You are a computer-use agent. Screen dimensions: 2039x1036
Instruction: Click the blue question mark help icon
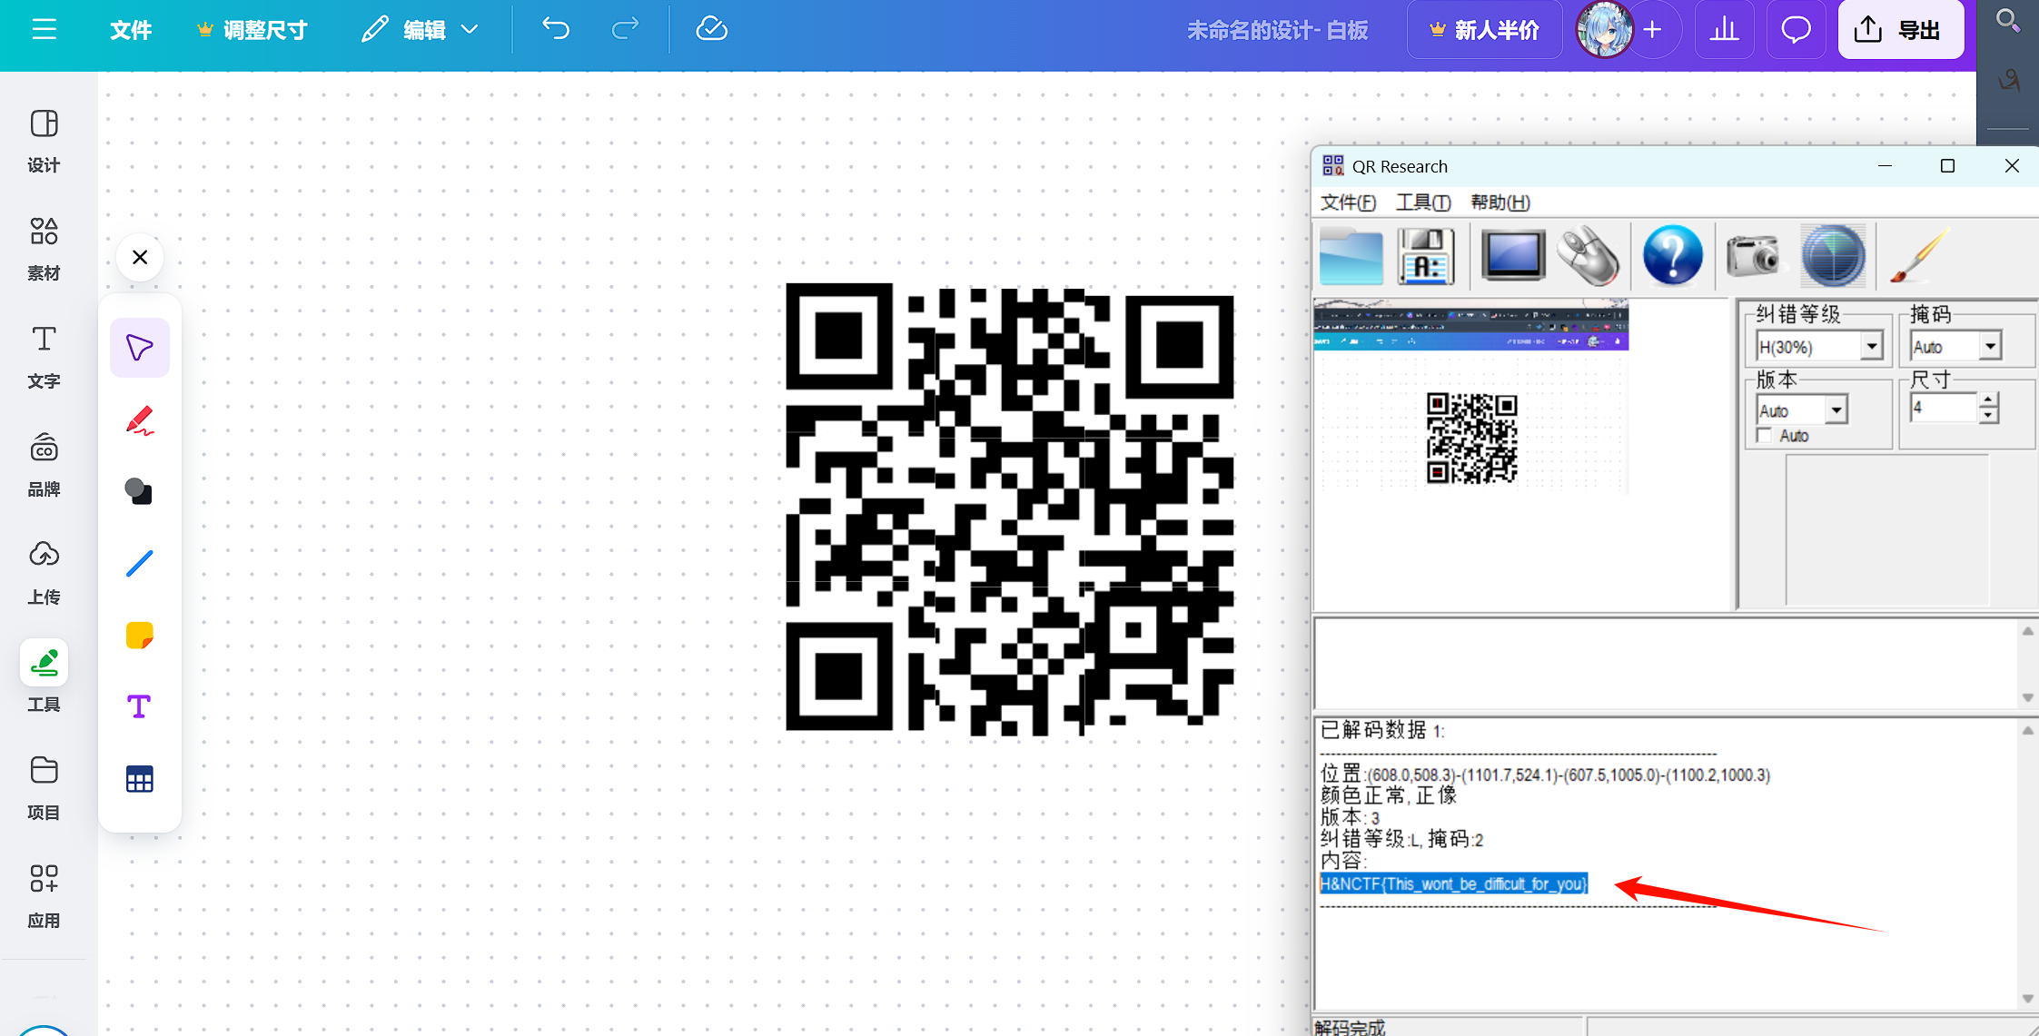(1672, 256)
